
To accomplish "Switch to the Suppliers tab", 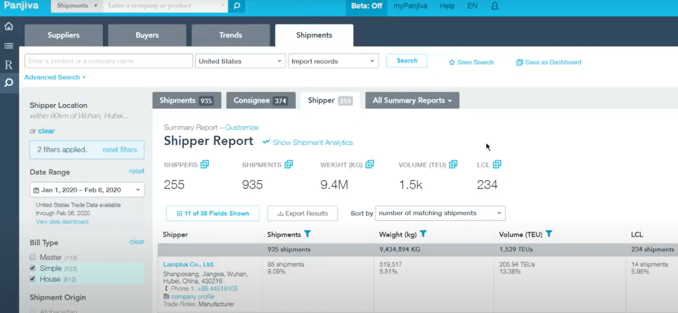I will (63, 35).
